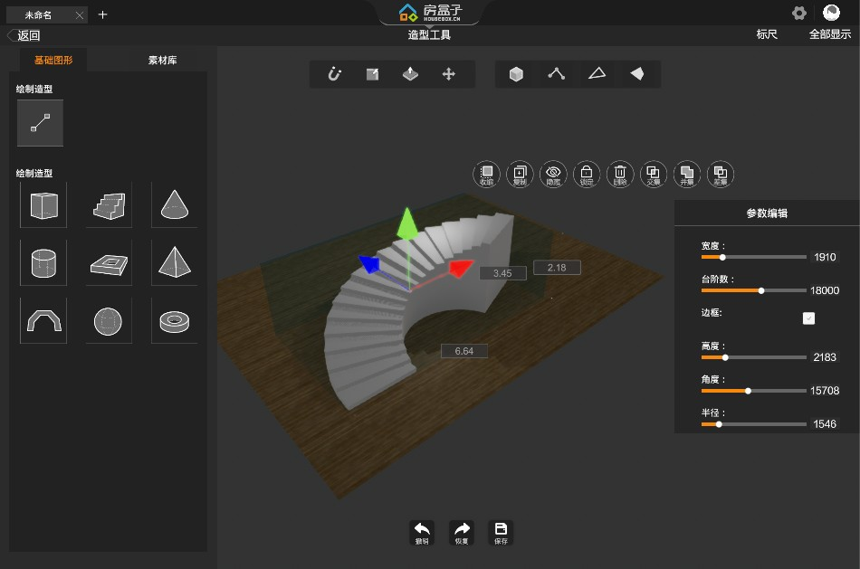This screenshot has height=569, width=860.
Task: Apply 并集 union boolean operation
Action: pos(687,175)
